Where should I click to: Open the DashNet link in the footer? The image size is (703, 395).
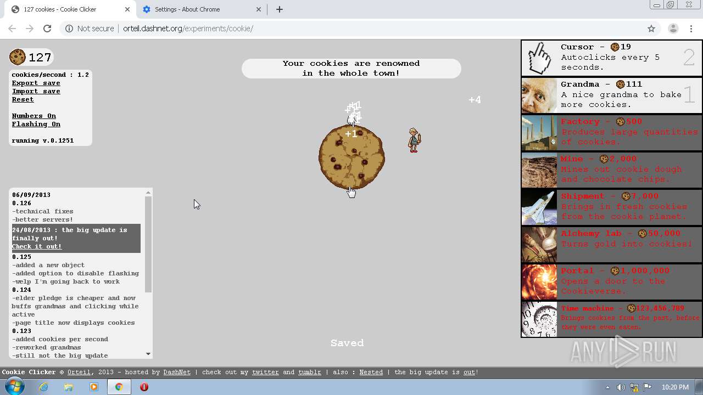pos(177,372)
